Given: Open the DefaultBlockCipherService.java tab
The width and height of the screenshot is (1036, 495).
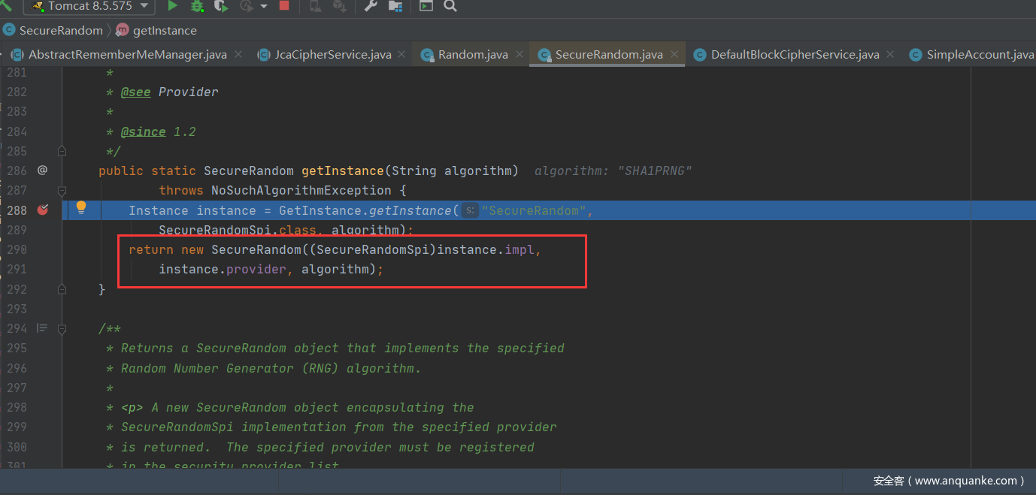Looking at the screenshot, I should click(794, 55).
